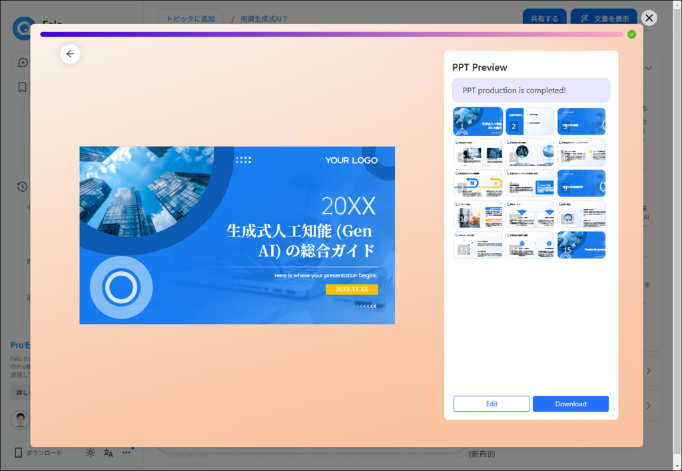The width and height of the screenshot is (682, 471).
Task: Click the progress bar at top
Action: pos(332,35)
